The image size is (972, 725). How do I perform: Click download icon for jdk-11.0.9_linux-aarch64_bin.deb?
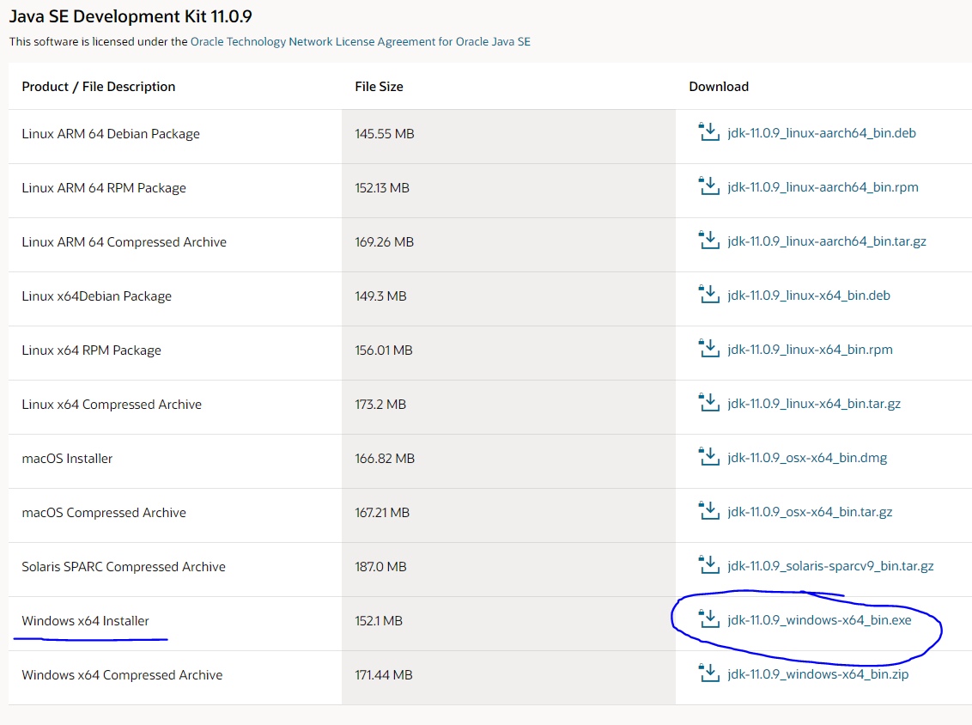[708, 132]
